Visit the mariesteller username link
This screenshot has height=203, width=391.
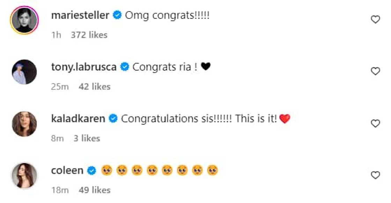80,15
